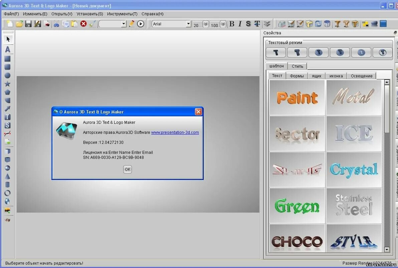Image resolution: width=398 pixels, height=268 pixels.
Task: Open the Открыть(V) menu
Action: pyautogui.click(x=62, y=14)
